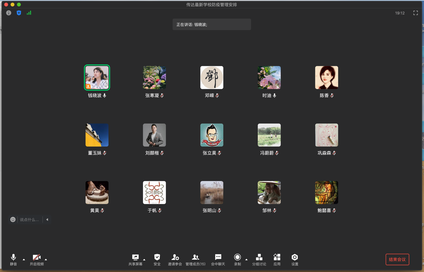This screenshot has height=272, width=424.
Task: Mute the microphone (静音)
Action: (x=13, y=259)
